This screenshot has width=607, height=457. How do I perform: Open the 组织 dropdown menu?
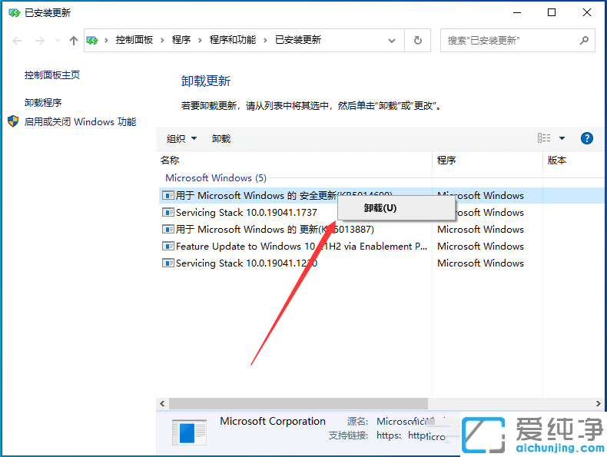pyautogui.click(x=181, y=138)
